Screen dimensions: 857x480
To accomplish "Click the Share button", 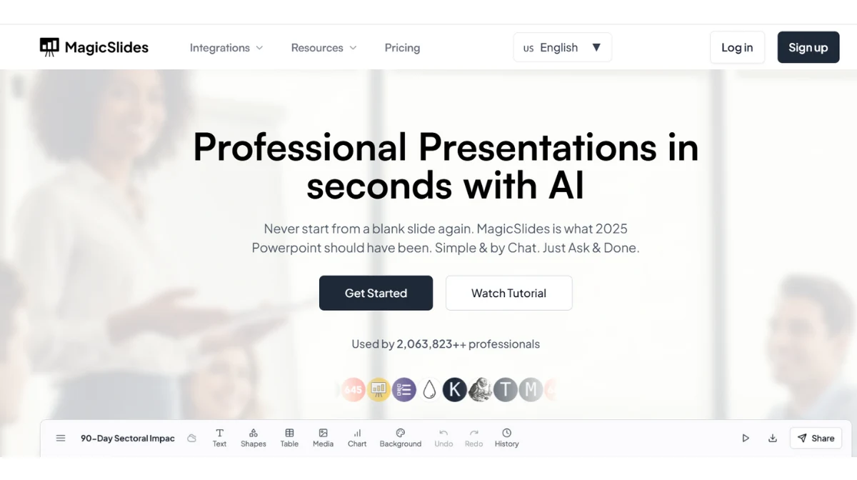I will pyautogui.click(x=816, y=439).
